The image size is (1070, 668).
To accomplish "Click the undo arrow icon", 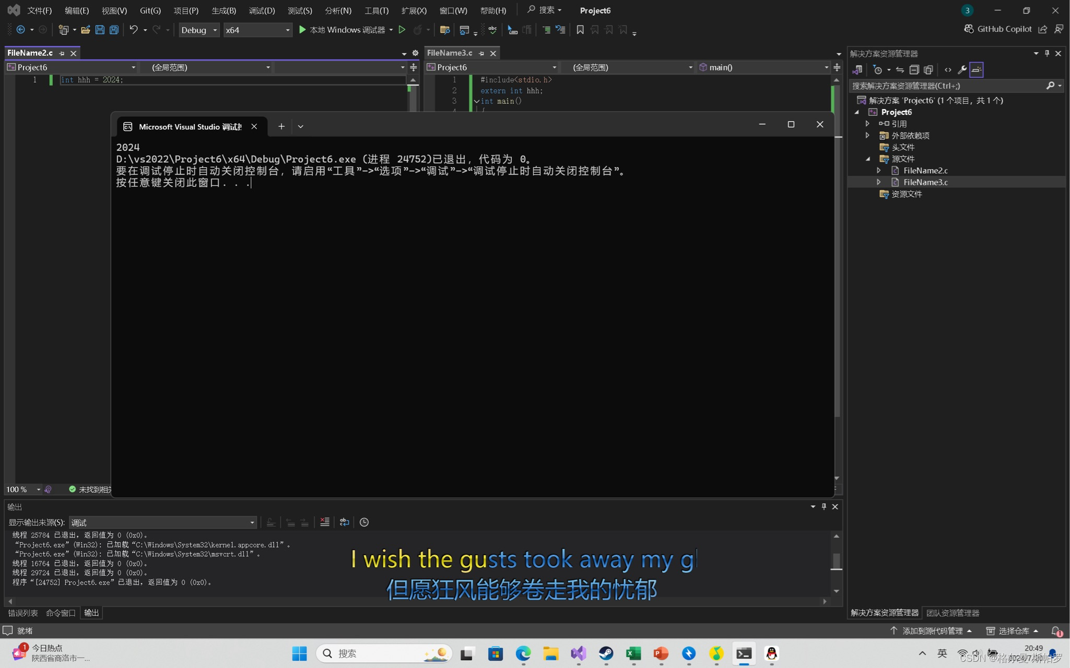I will point(134,30).
